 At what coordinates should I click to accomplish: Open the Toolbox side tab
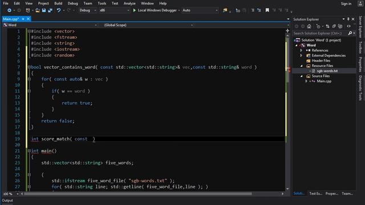360,47
